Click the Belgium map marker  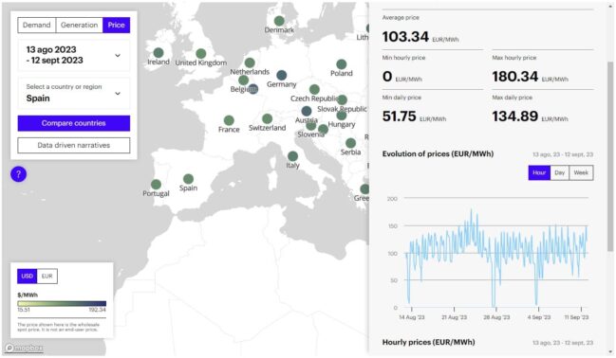click(x=243, y=80)
